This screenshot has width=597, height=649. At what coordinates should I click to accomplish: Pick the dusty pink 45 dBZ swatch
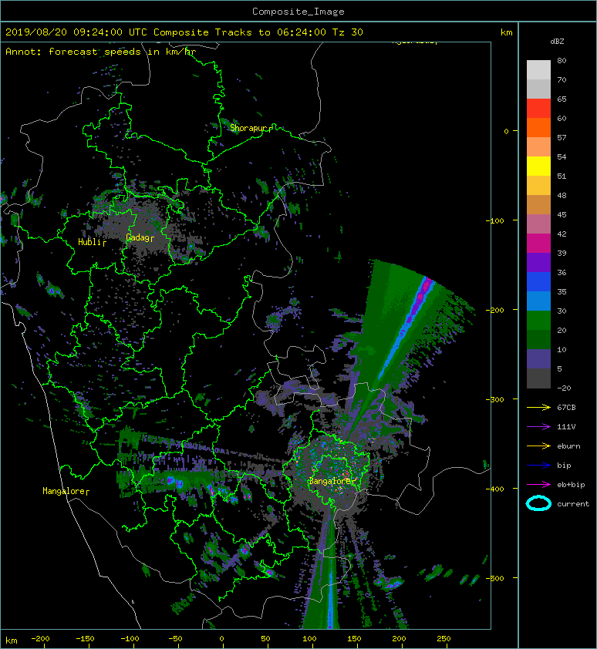538,224
